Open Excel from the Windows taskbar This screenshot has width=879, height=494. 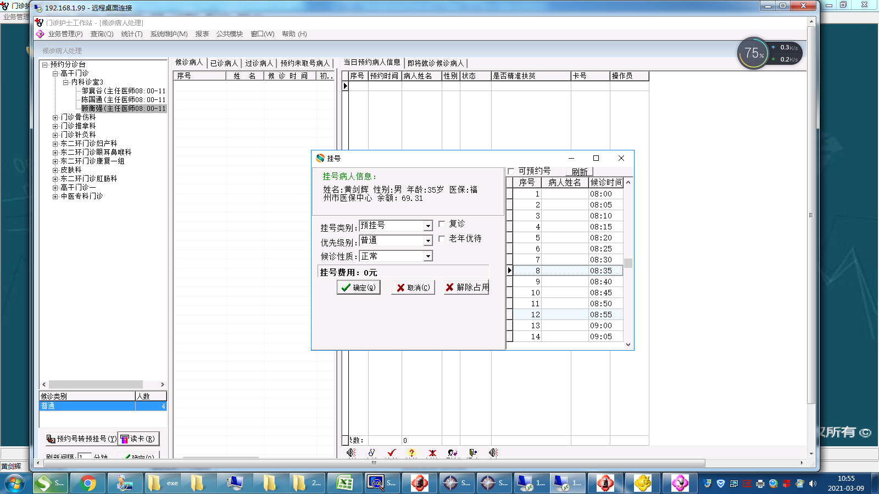[344, 483]
